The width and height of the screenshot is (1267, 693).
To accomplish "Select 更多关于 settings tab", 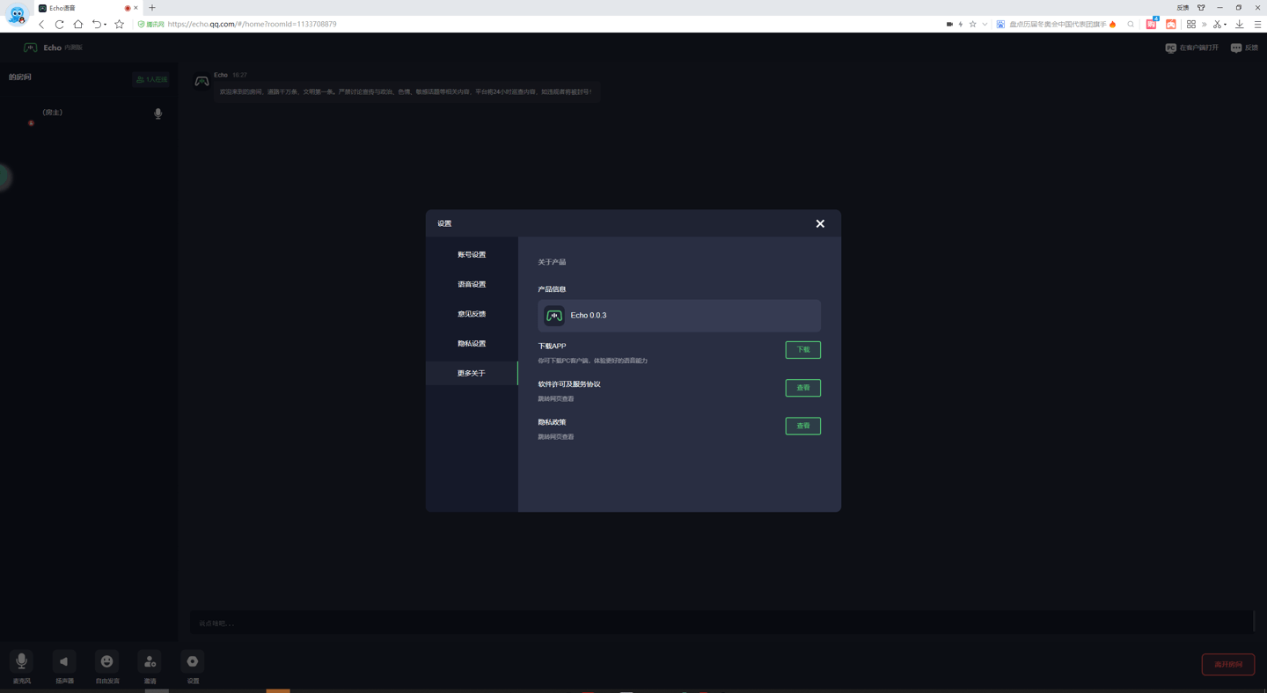I will coord(472,373).
